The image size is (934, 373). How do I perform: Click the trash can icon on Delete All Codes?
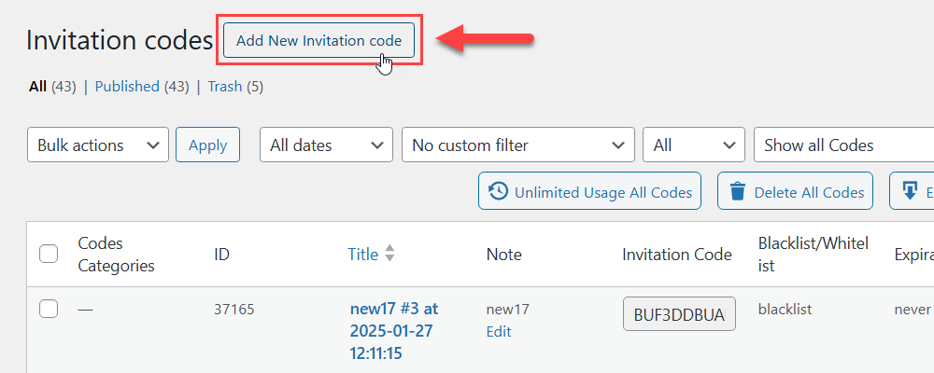coord(738,191)
